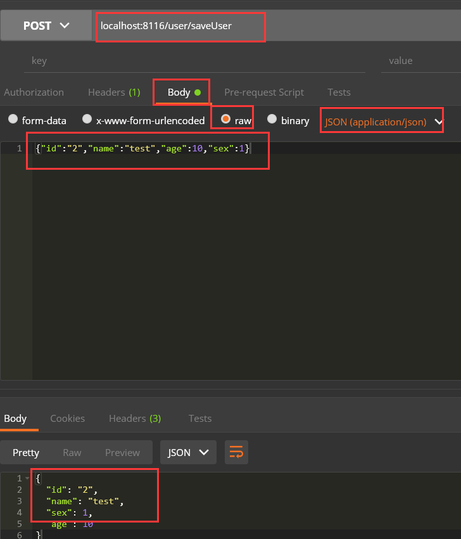Open the response Cookies tab
The image size is (461, 539).
67,419
